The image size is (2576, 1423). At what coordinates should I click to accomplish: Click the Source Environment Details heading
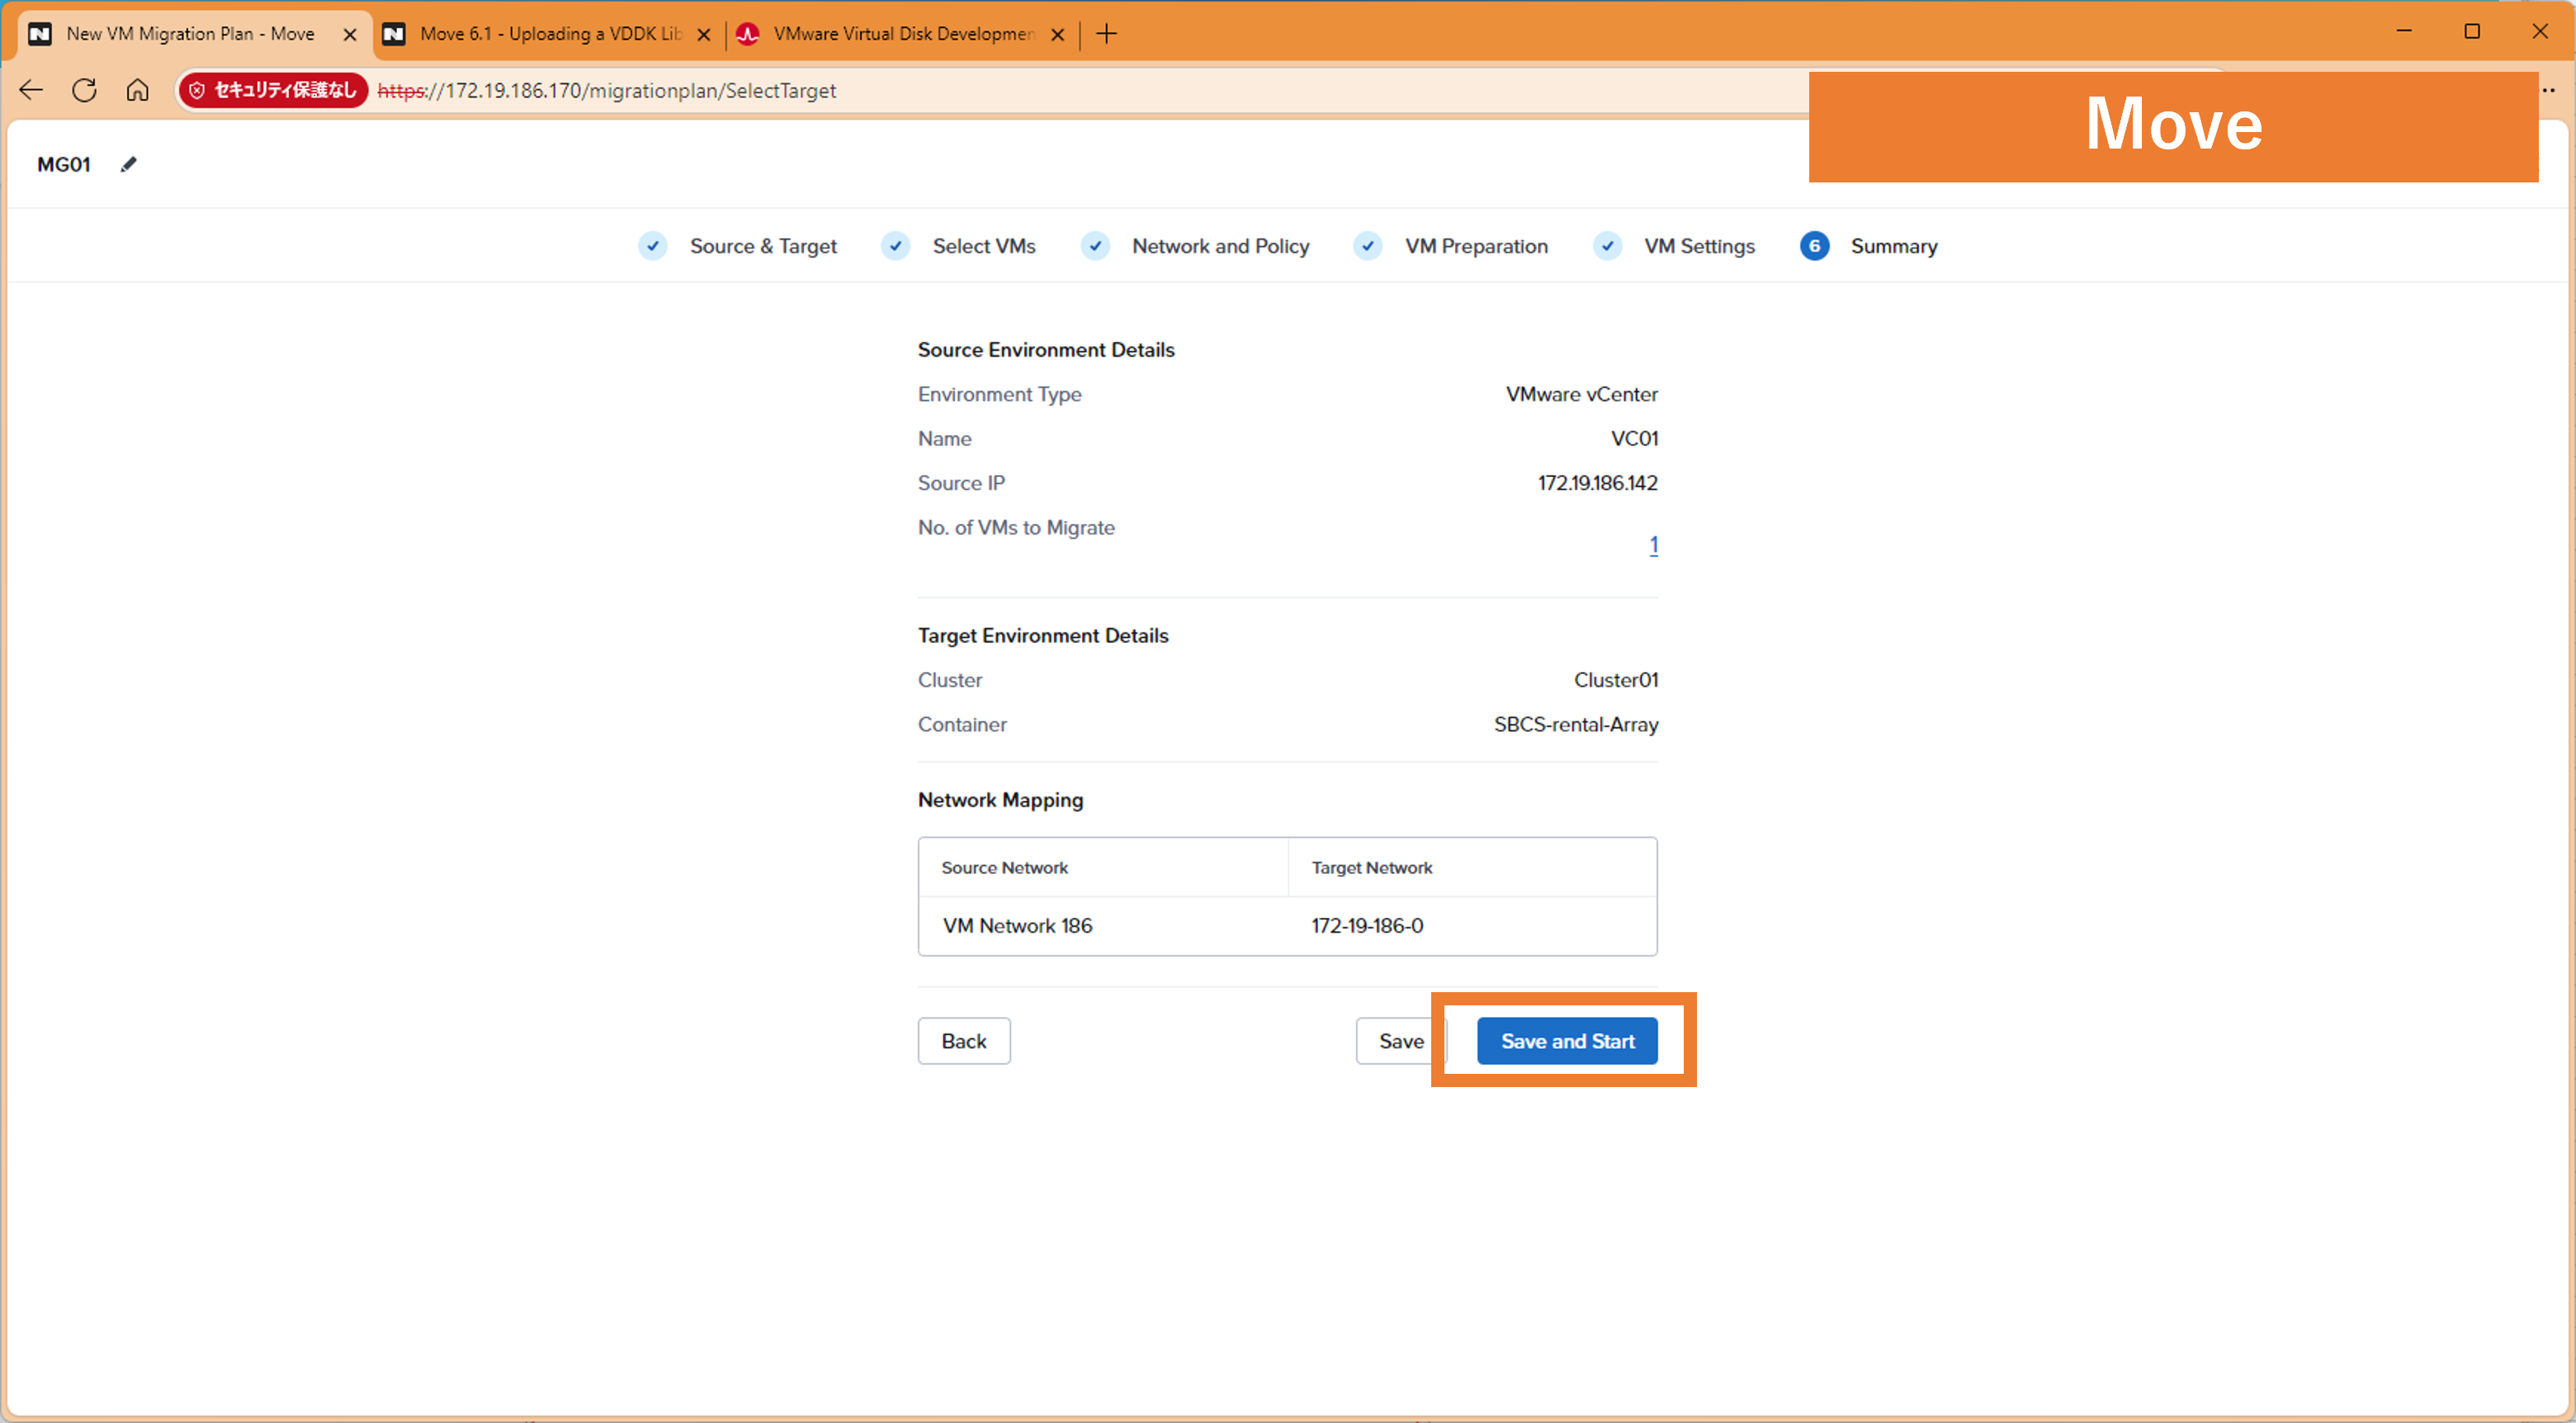[1046, 350]
